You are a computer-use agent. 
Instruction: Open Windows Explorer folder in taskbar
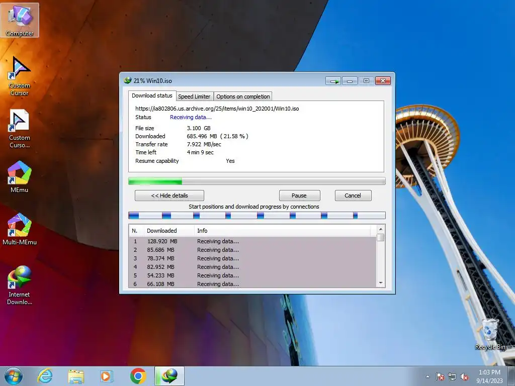click(x=76, y=376)
